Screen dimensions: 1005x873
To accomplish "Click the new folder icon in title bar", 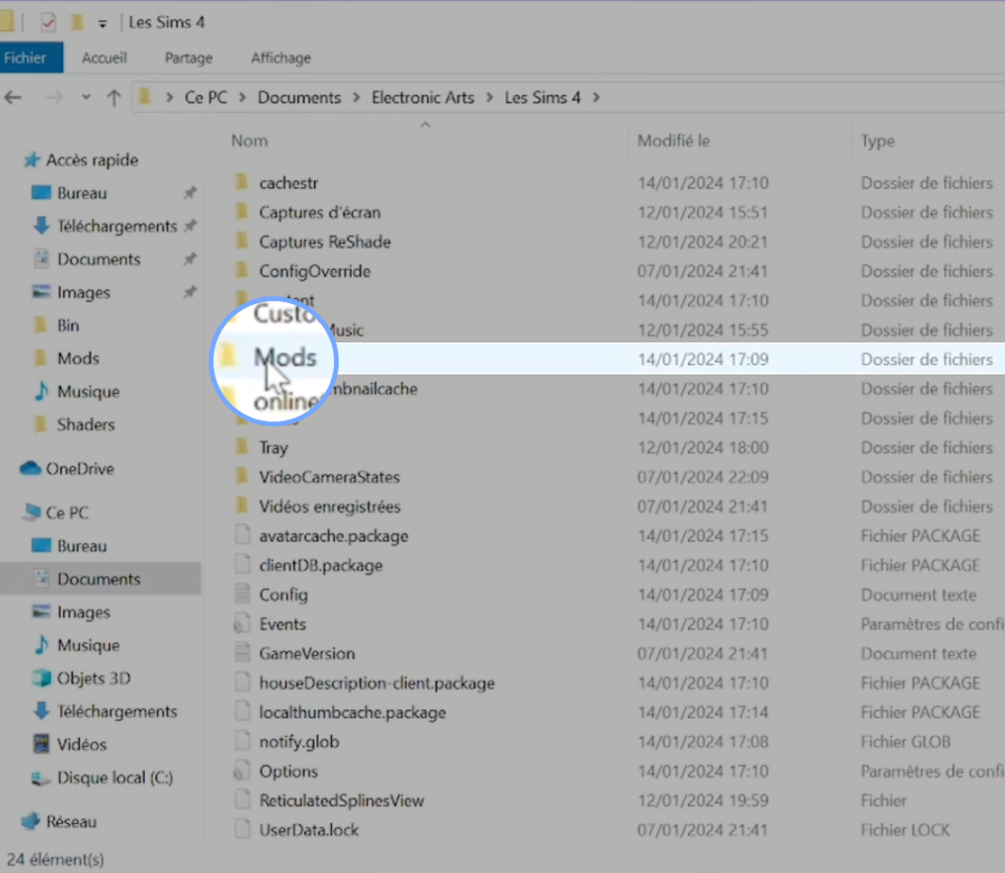I will click(77, 23).
